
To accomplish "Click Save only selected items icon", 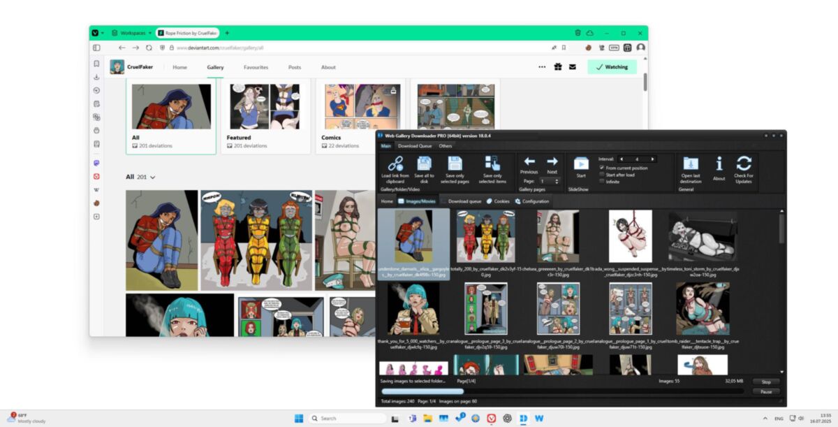I will (x=492, y=164).
